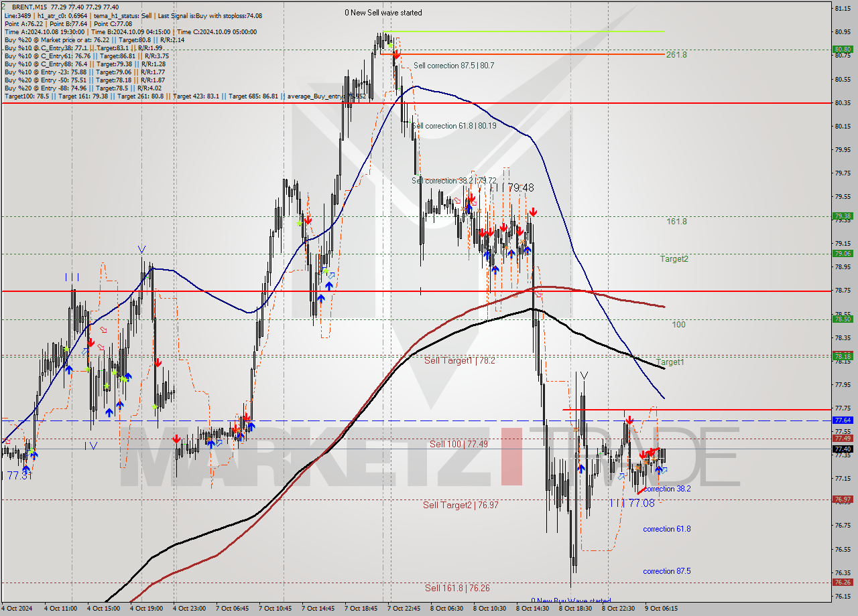This screenshot has width=858, height=616.
Task: Click the 'Line:3489' indicator status line
Action: tap(133, 15)
